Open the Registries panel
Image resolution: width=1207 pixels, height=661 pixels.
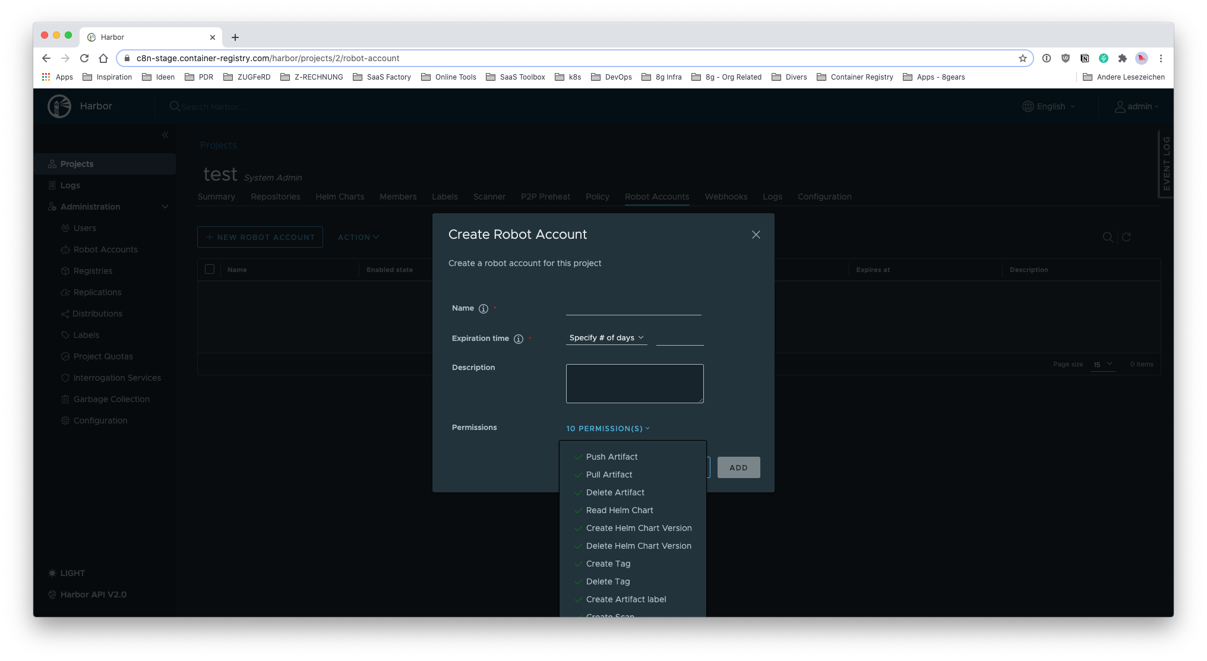[x=93, y=270]
